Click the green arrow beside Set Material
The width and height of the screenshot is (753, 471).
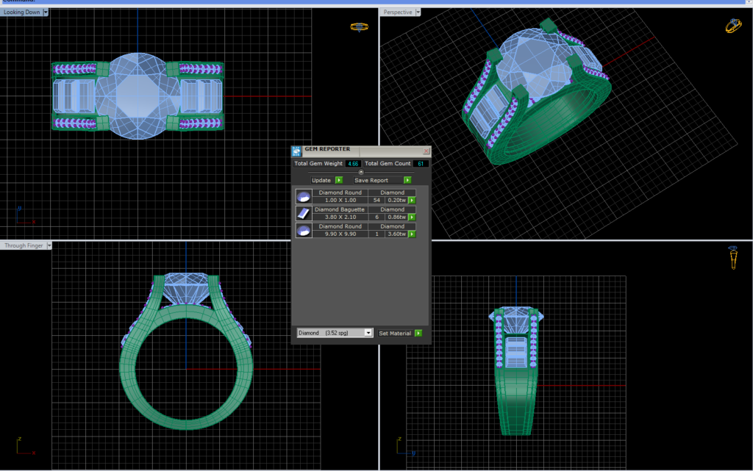[418, 334]
